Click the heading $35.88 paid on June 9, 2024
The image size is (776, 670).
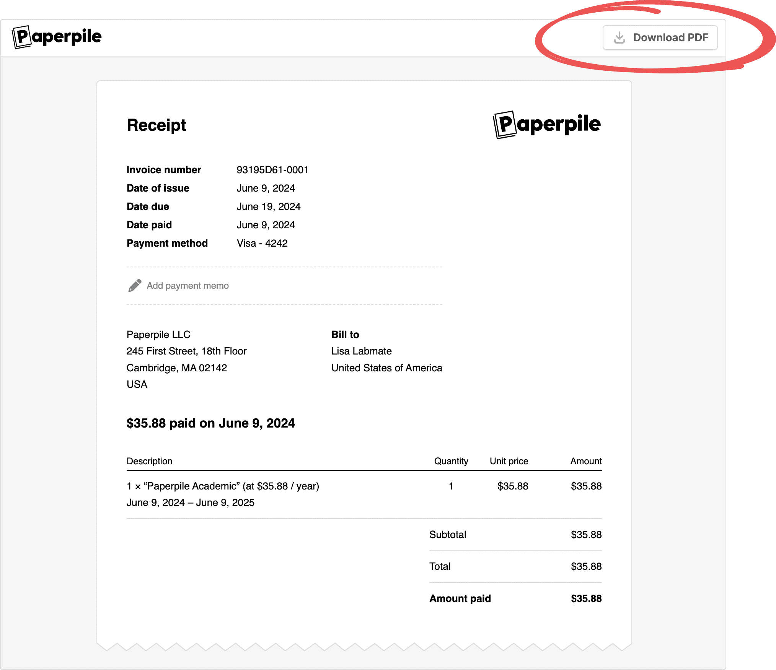(x=210, y=423)
